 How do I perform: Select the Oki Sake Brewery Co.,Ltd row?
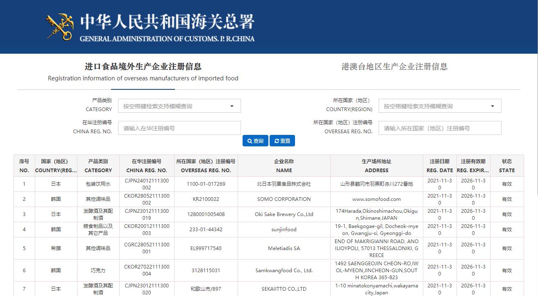[x=284, y=214]
